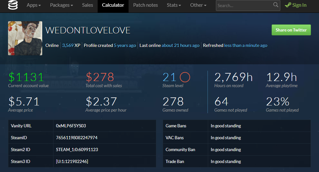Click the Community Ban status value
Image resolution: width=319 pixels, height=172 pixels.
tap(226, 150)
